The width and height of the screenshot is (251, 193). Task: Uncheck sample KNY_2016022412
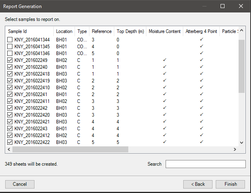pyautogui.click(x=10, y=136)
